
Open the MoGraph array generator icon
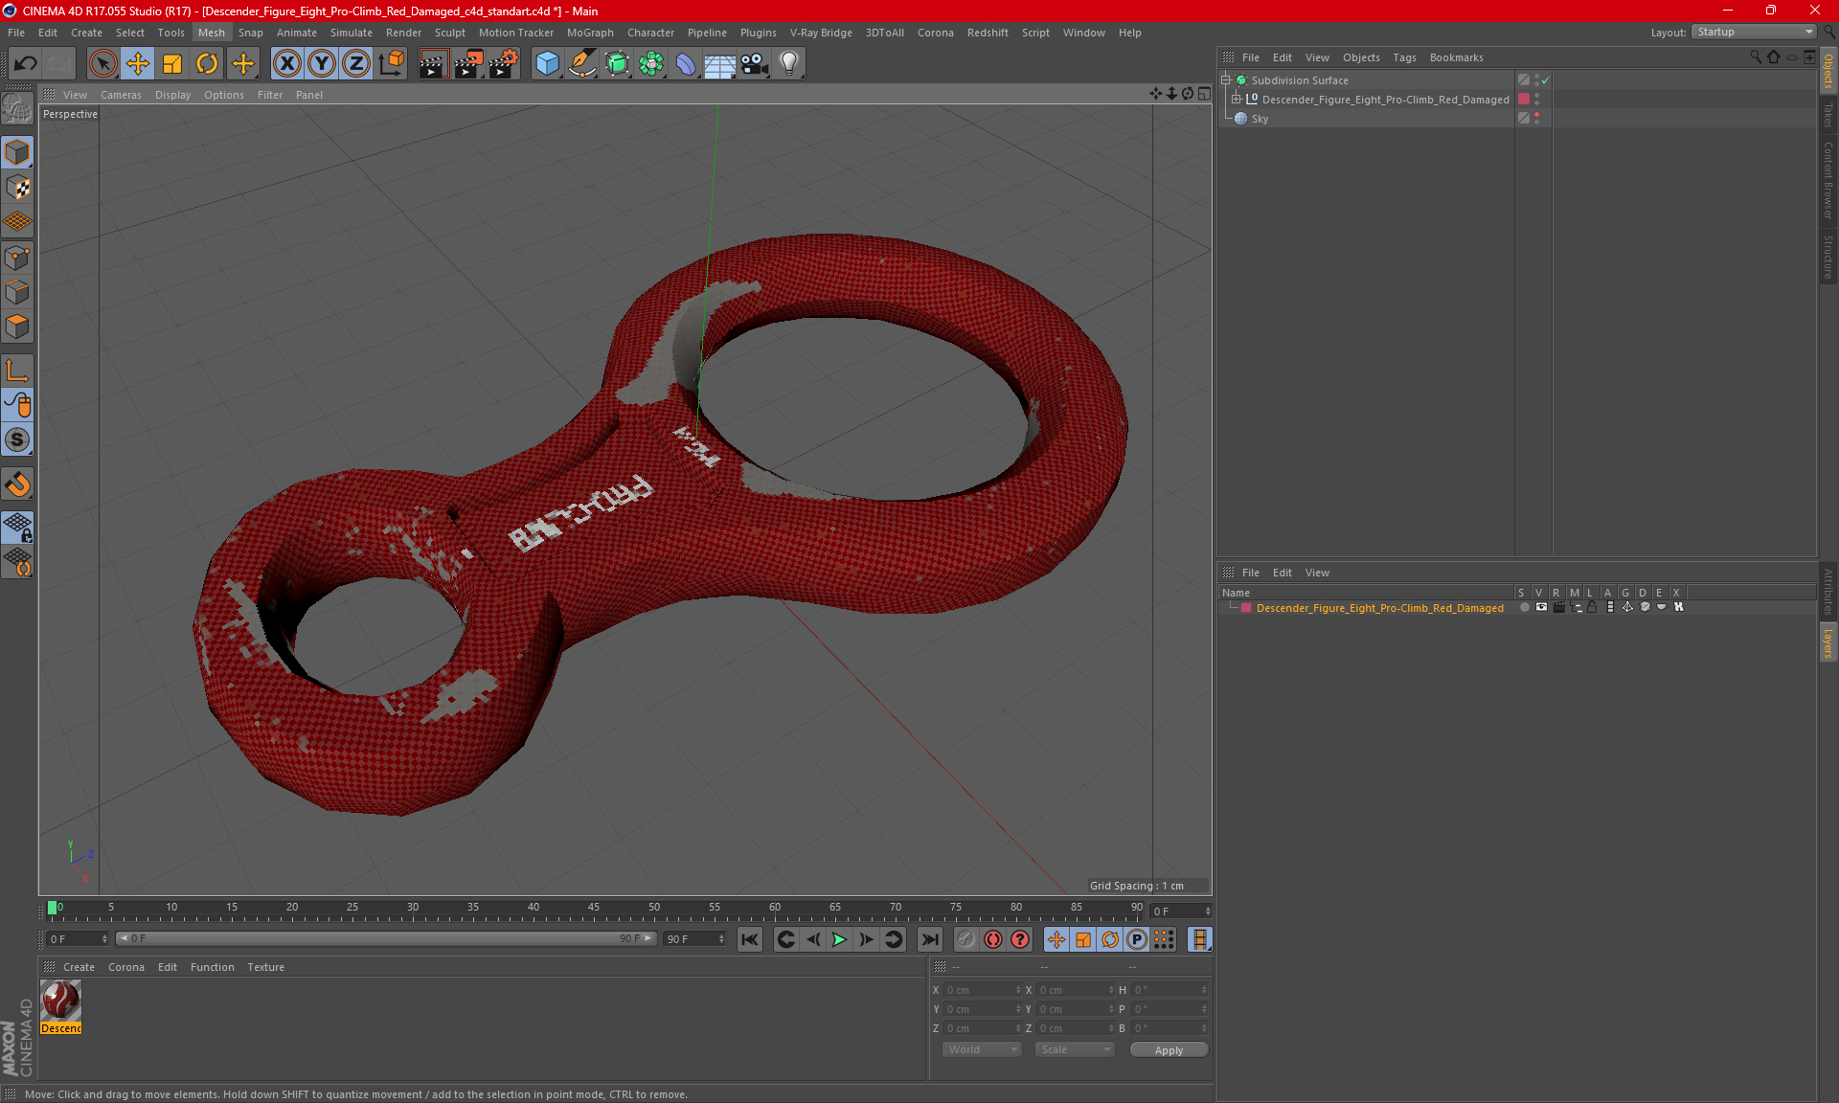point(651,64)
